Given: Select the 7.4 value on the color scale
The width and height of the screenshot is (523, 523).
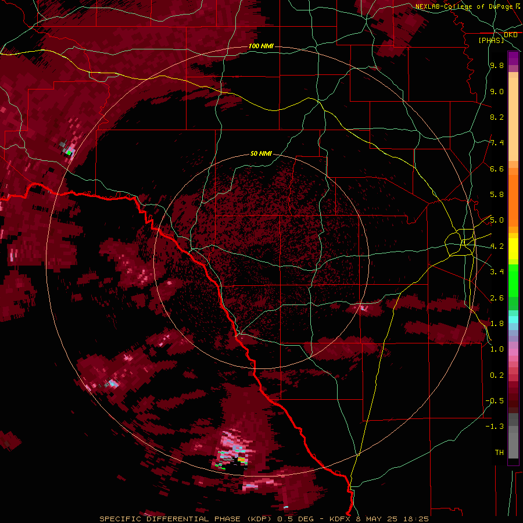Looking at the screenshot, I should [x=497, y=143].
